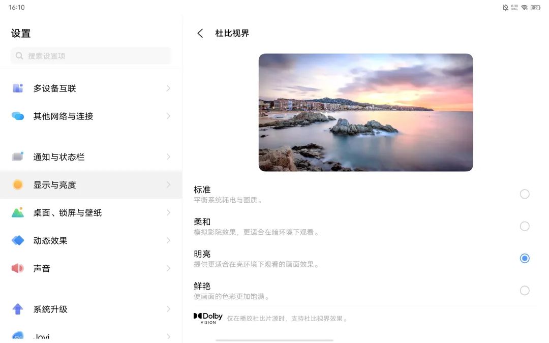Open 多设备互联 settings via its icon
549x343 pixels.
pyautogui.click(x=18, y=88)
